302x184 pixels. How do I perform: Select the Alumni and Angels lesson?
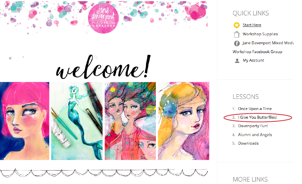tap(255, 135)
